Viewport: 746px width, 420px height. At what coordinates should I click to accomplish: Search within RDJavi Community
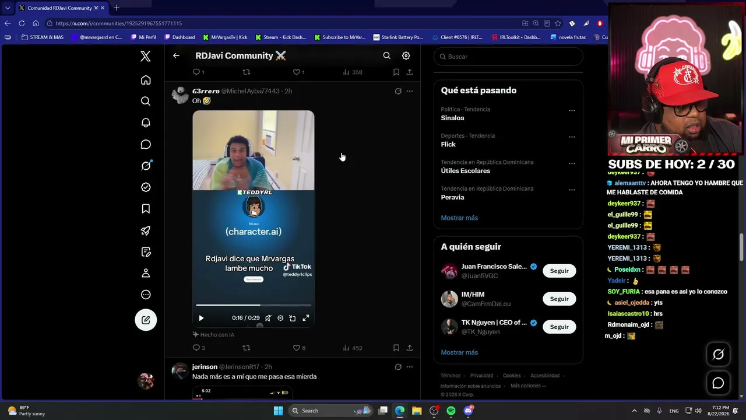point(386,56)
